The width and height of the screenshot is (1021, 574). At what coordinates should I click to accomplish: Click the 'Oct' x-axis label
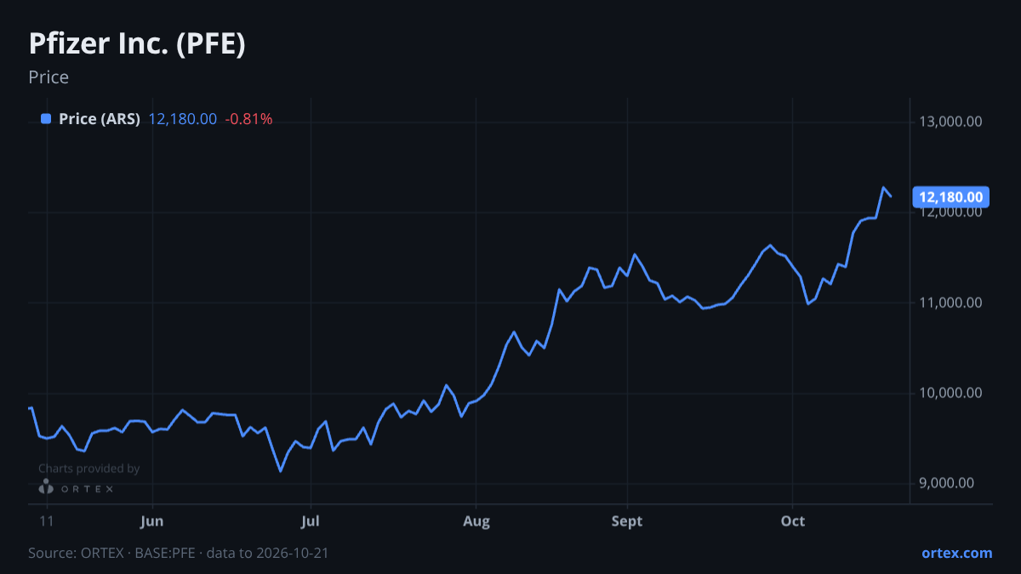[x=792, y=521]
